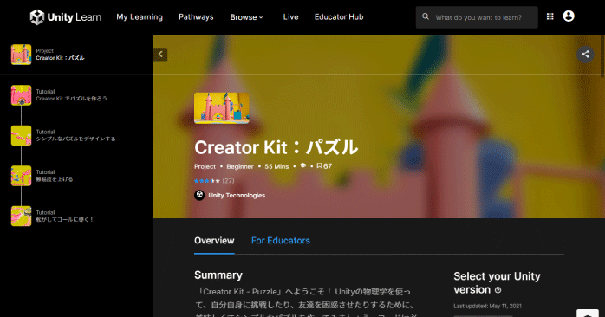This screenshot has width=605, height=317.
Task: Click the page vertical scrollbar
Action: pyautogui.click(x=602, y=56)
